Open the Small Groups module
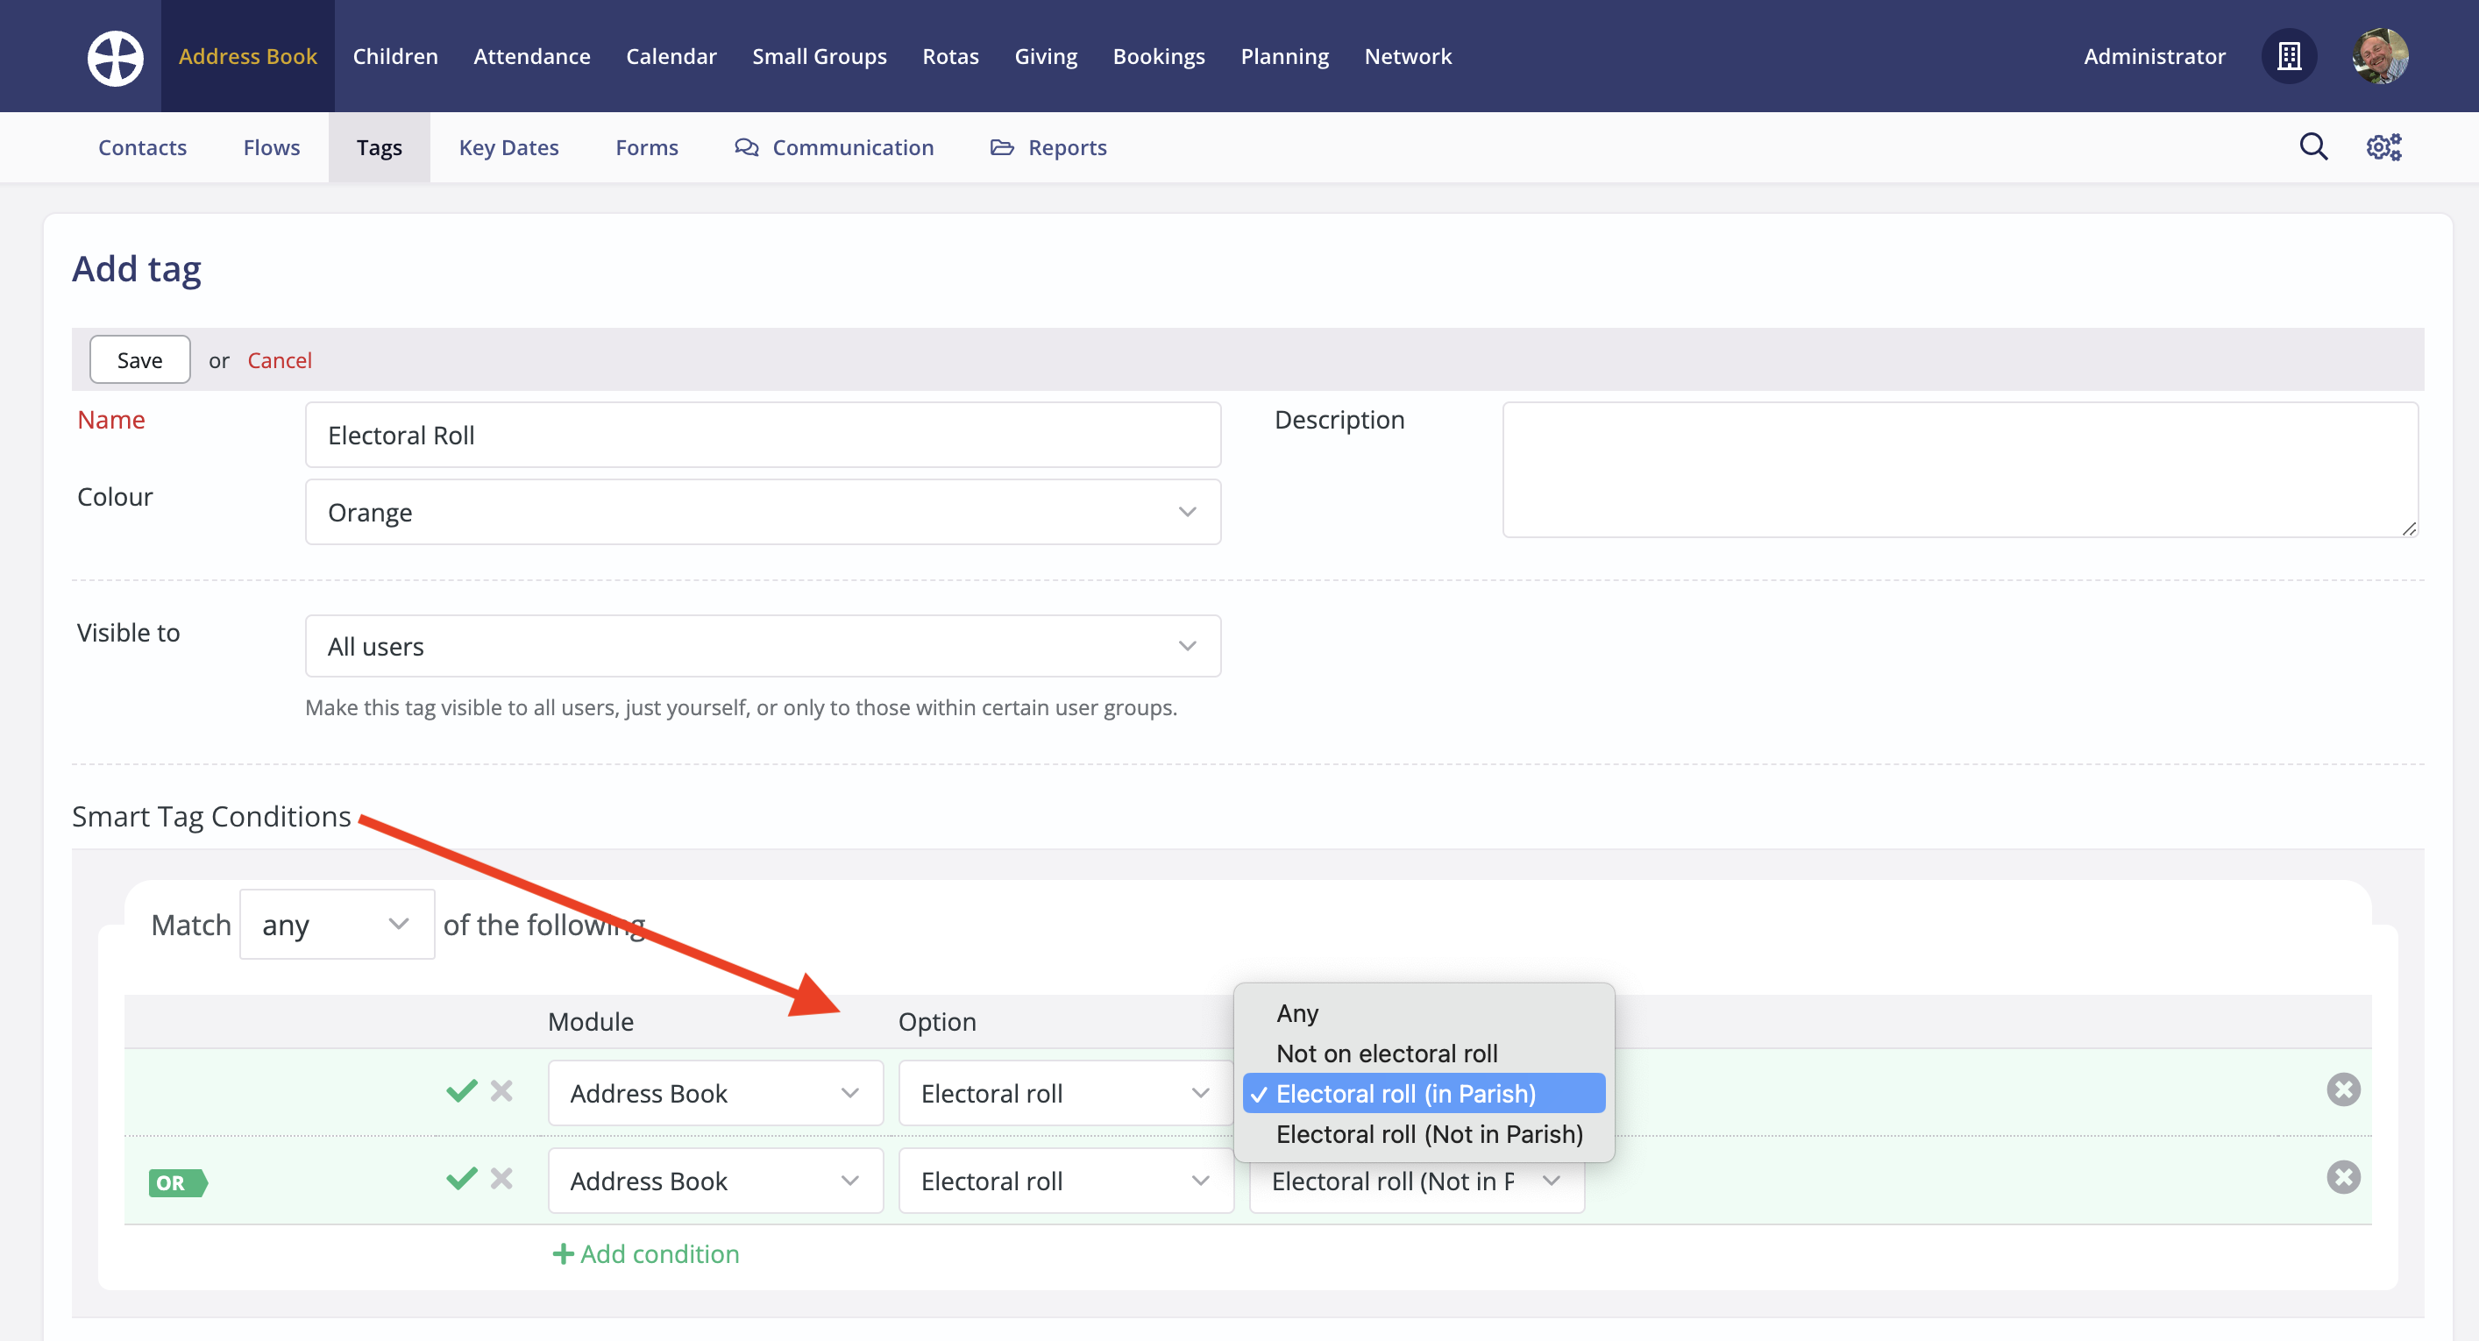 [819, 57]
